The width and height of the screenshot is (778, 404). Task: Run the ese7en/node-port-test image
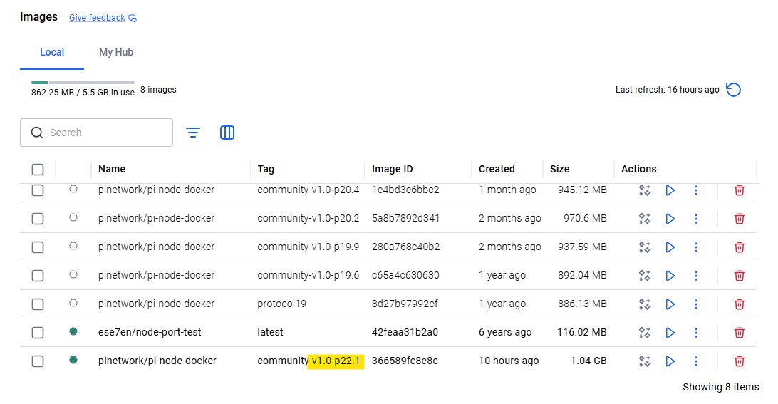[670, 333]
